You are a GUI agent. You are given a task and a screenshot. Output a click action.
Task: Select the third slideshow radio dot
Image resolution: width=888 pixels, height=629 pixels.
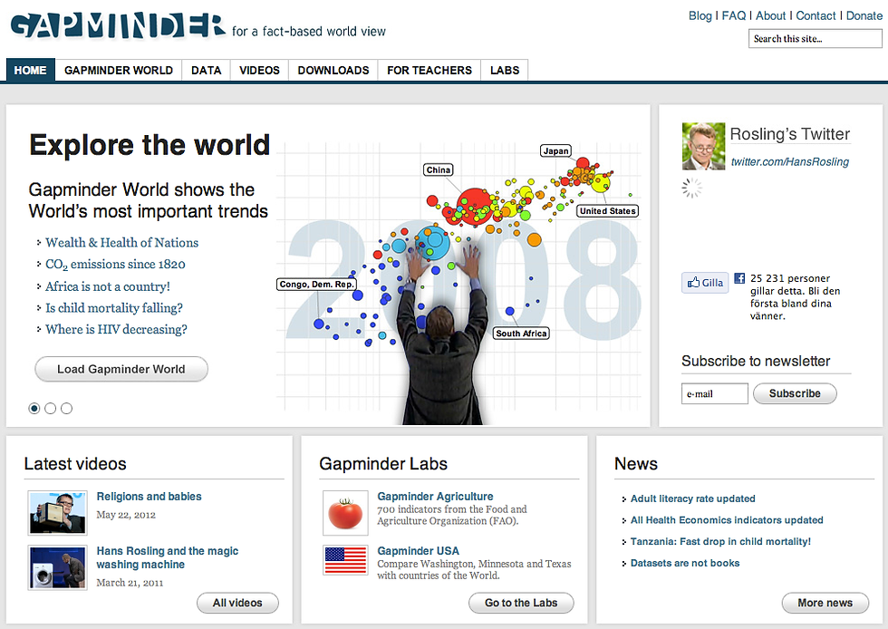tap(66, 408)
